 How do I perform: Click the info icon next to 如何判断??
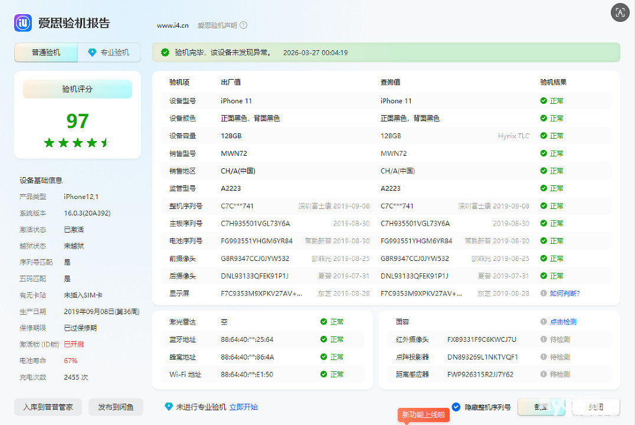(x=544, y=293)
